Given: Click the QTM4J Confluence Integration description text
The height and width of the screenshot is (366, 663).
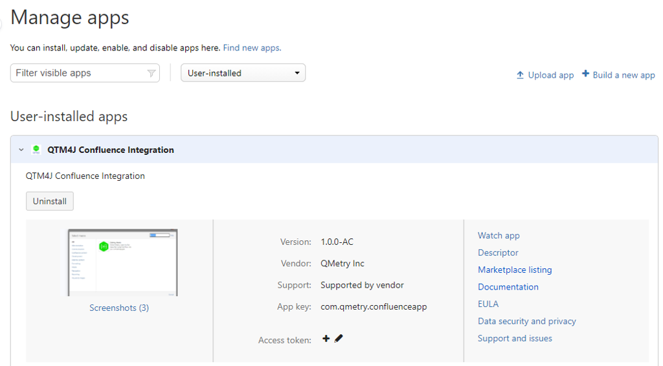Looking at the screenshot, I should [x=85, y=176].
